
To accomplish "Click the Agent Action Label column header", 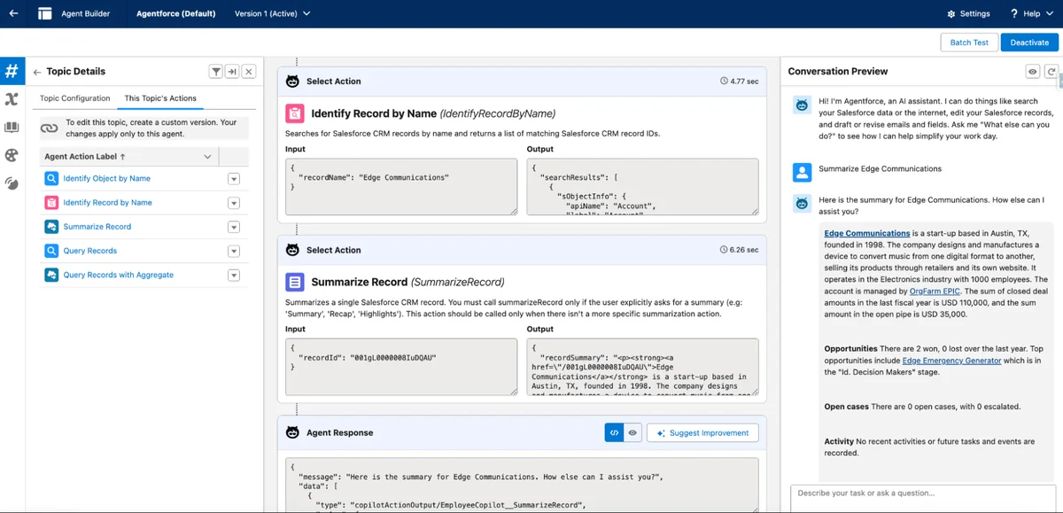I will (128, 157).
